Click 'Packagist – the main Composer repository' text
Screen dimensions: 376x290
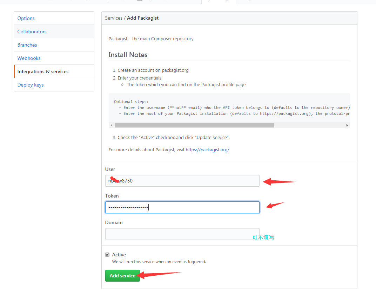tap(151, 39)
